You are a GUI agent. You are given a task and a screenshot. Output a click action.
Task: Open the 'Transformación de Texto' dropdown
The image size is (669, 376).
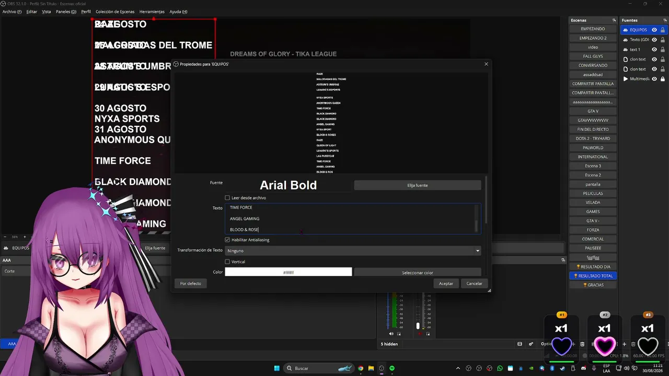(353, 251)
